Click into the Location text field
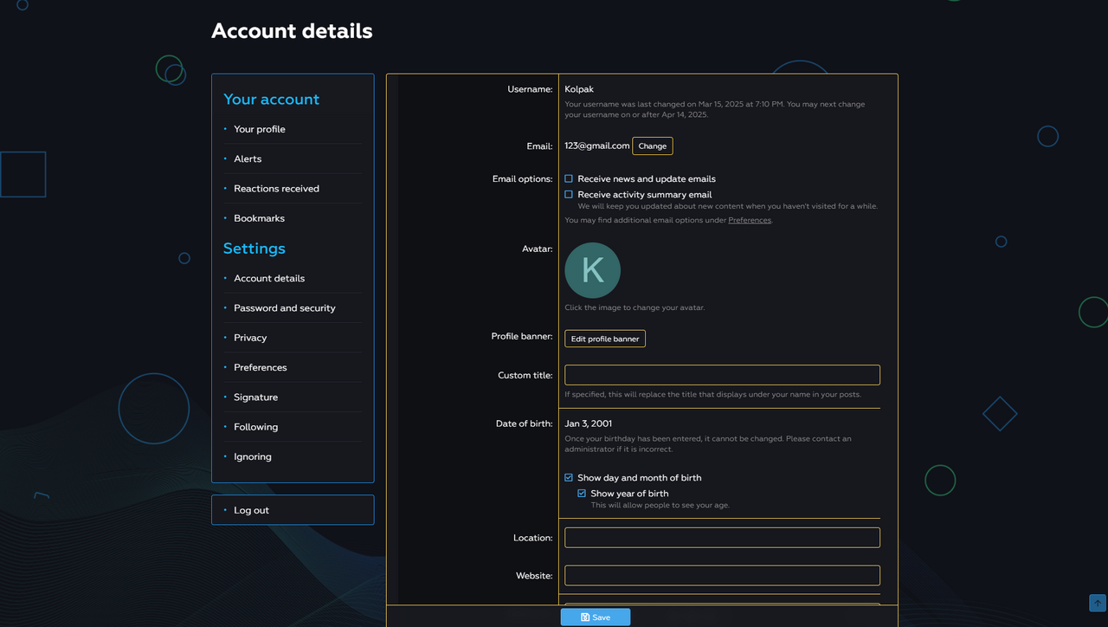Screen dimensions: 1108x627 point(722,538)
